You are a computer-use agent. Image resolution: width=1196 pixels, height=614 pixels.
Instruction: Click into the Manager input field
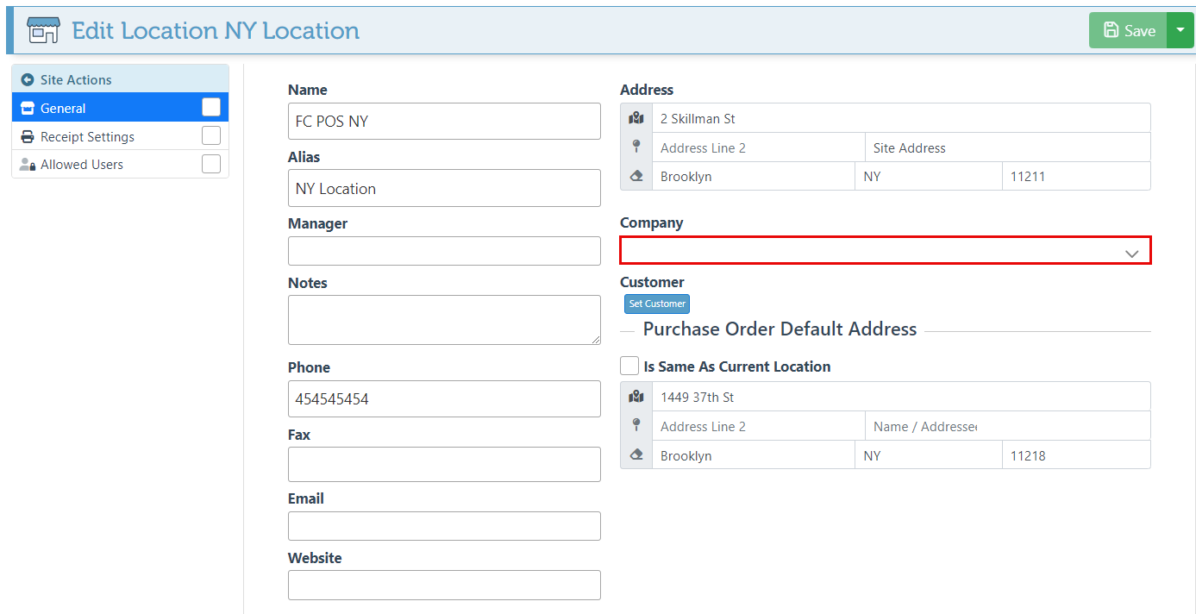pyautogui.click(x=444, y=251)
